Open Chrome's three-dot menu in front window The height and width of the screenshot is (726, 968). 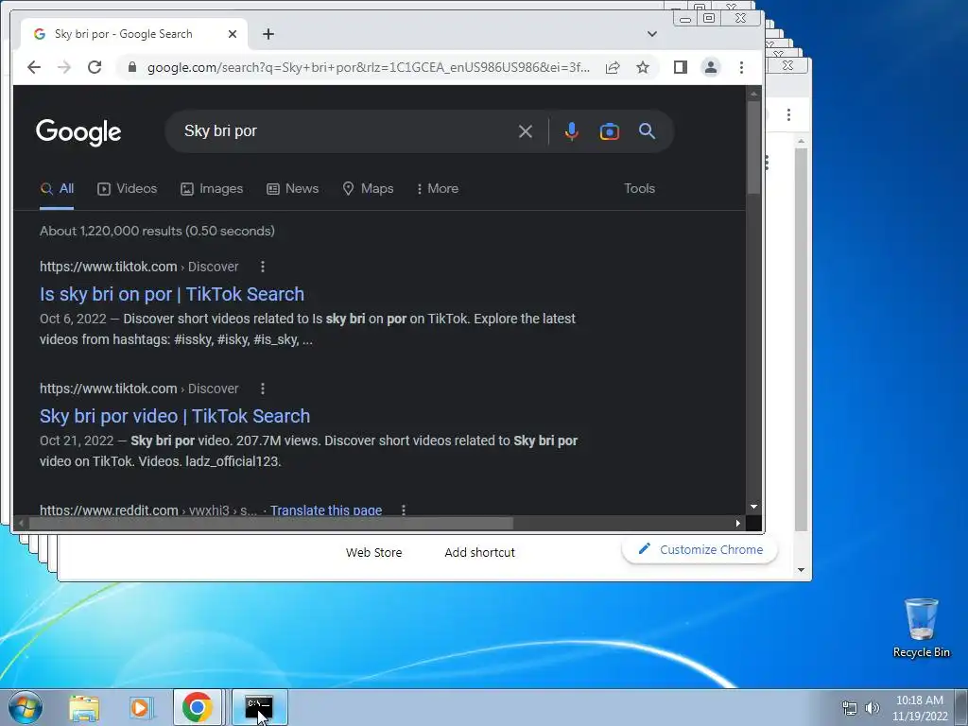pyautogui.click(x=741, y=67)
